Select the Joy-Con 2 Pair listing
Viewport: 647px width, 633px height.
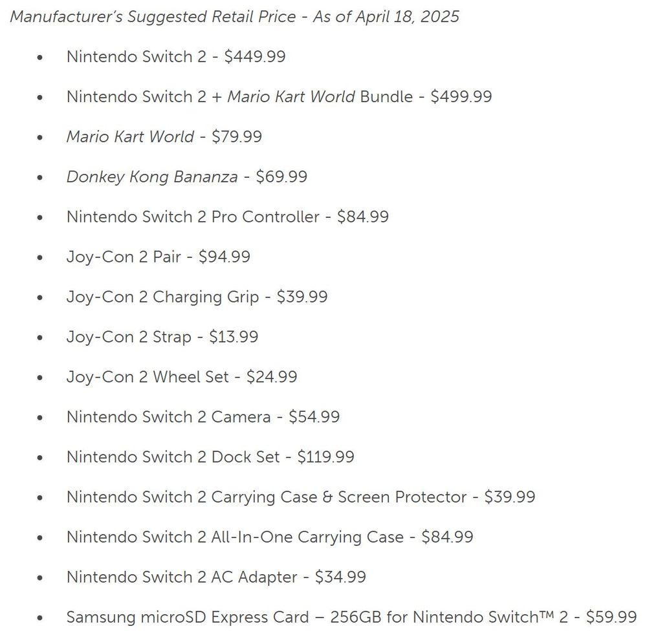(159, 257)
